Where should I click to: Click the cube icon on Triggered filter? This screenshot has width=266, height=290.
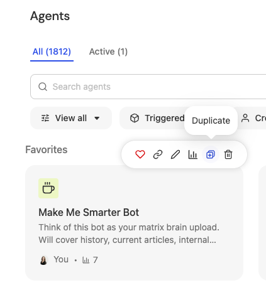(135, 118)
